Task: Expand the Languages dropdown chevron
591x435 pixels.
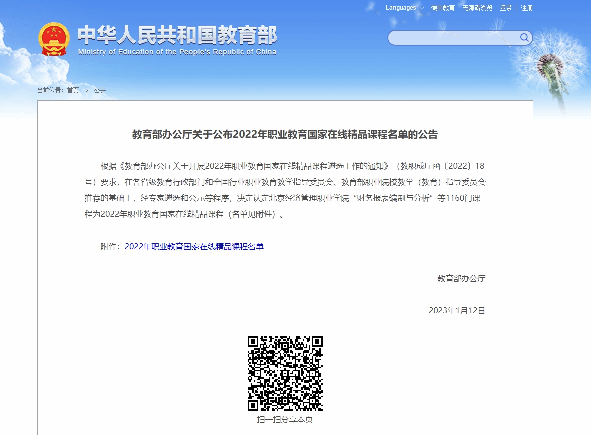Action: coord(421,8)
